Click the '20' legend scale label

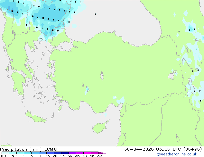(55, 156)
